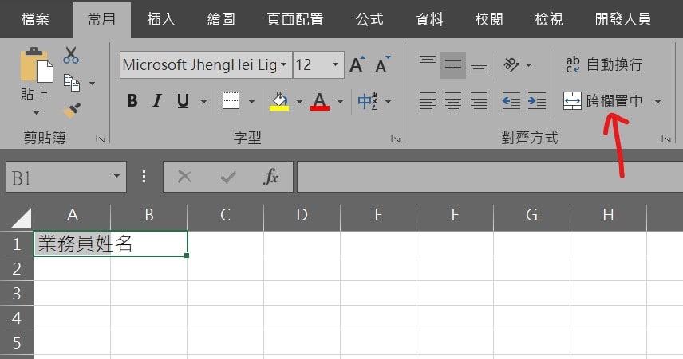Activate the Format Painter brush
This screenshot has width=683, height=359.
coord(72,110)
